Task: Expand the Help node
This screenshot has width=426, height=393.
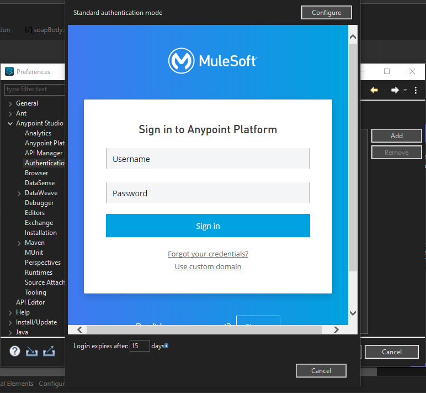Action: pos(10,313)
